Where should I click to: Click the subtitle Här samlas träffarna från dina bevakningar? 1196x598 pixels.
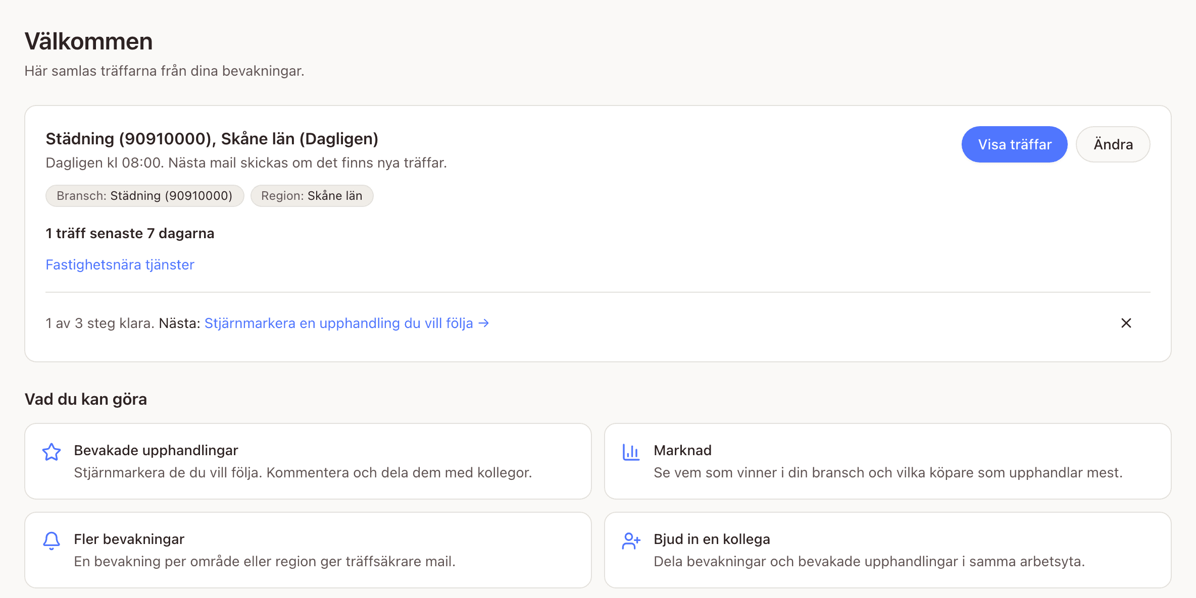tap(165, 71)
